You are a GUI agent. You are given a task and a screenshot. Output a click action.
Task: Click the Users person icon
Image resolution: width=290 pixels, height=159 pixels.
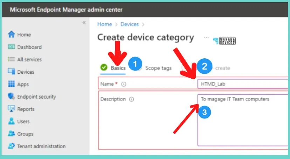[11, 121]
